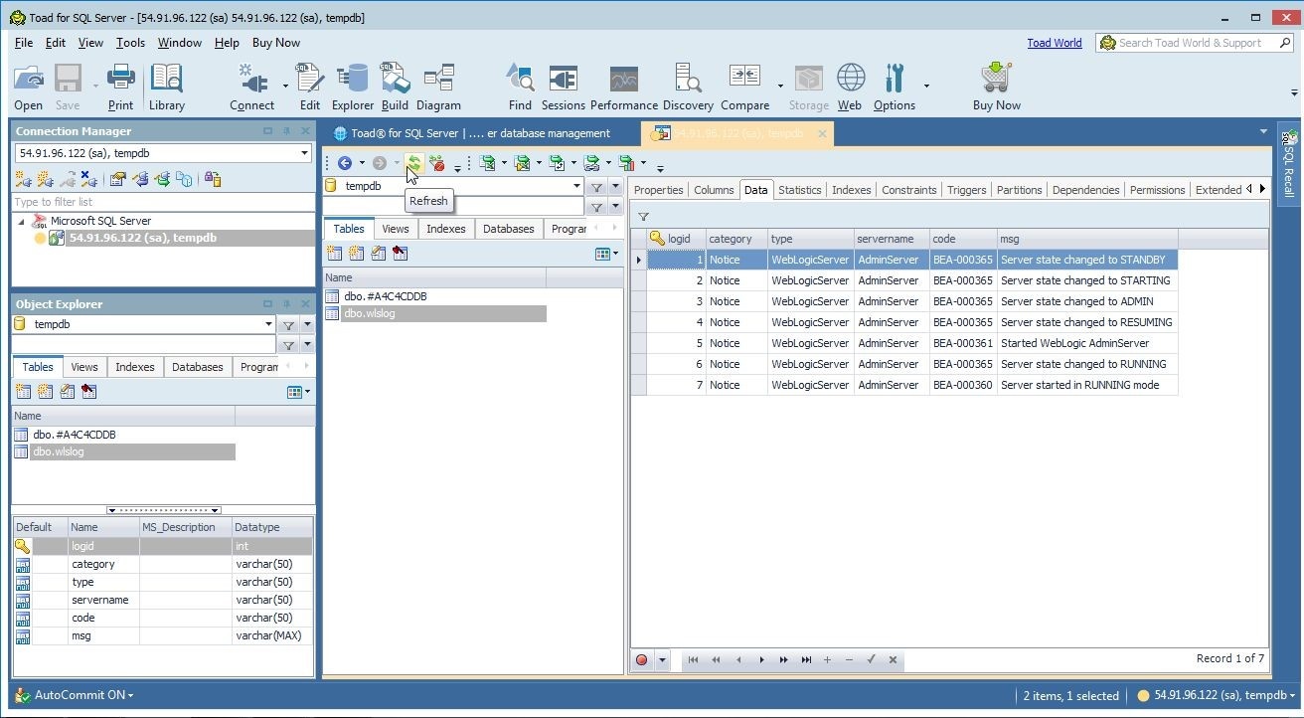
Task: Click the filter funnel icon above the data grid
Action: (x=643, y=217)
